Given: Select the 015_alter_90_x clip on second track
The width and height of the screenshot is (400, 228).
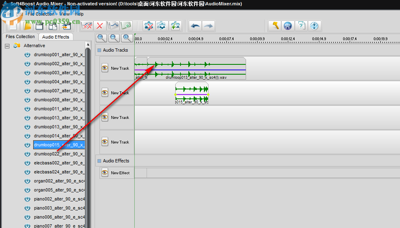Looking at the screenshot, I should (x=192, y=93).
